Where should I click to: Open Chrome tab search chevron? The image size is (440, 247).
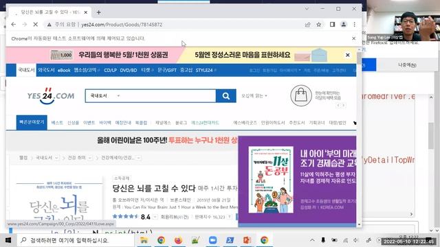[307, 9]
